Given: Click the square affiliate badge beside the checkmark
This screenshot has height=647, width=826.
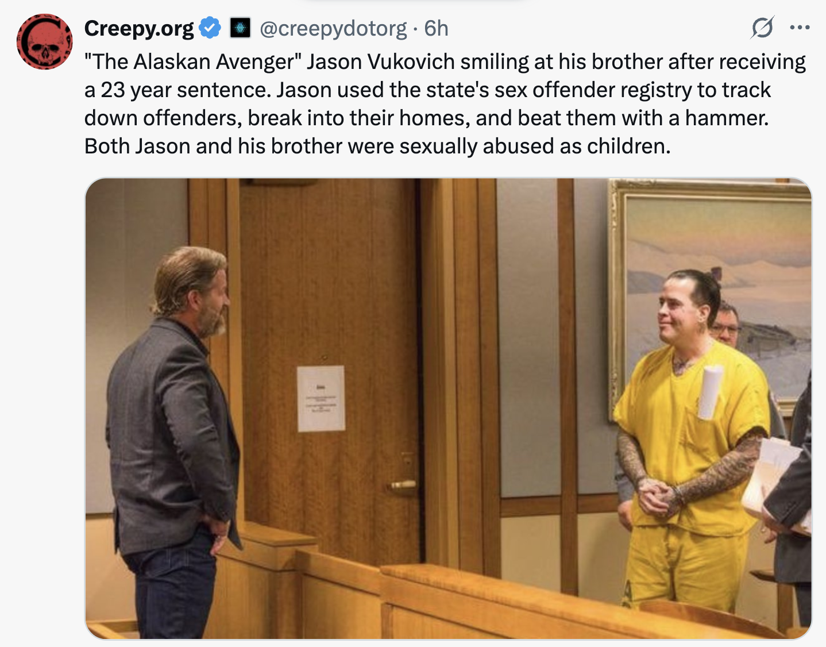Looking at the screenshot, I should 240,28.
